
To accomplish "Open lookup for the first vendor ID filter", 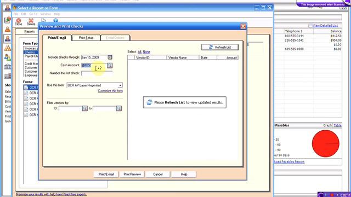I will click(84, 108).
